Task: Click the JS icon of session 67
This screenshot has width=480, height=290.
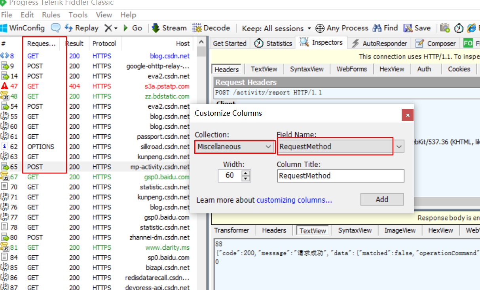Action: (4, 177)
